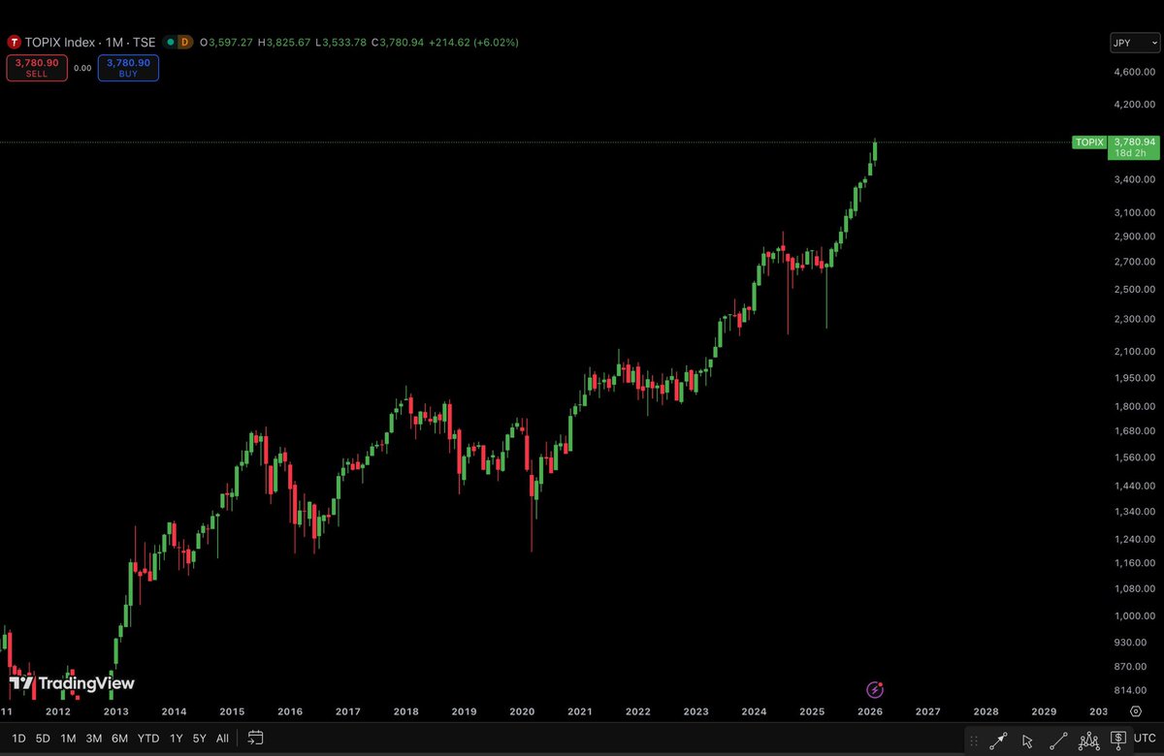Click the 2,100.00 price axis label

click(x=1136, y=352)
